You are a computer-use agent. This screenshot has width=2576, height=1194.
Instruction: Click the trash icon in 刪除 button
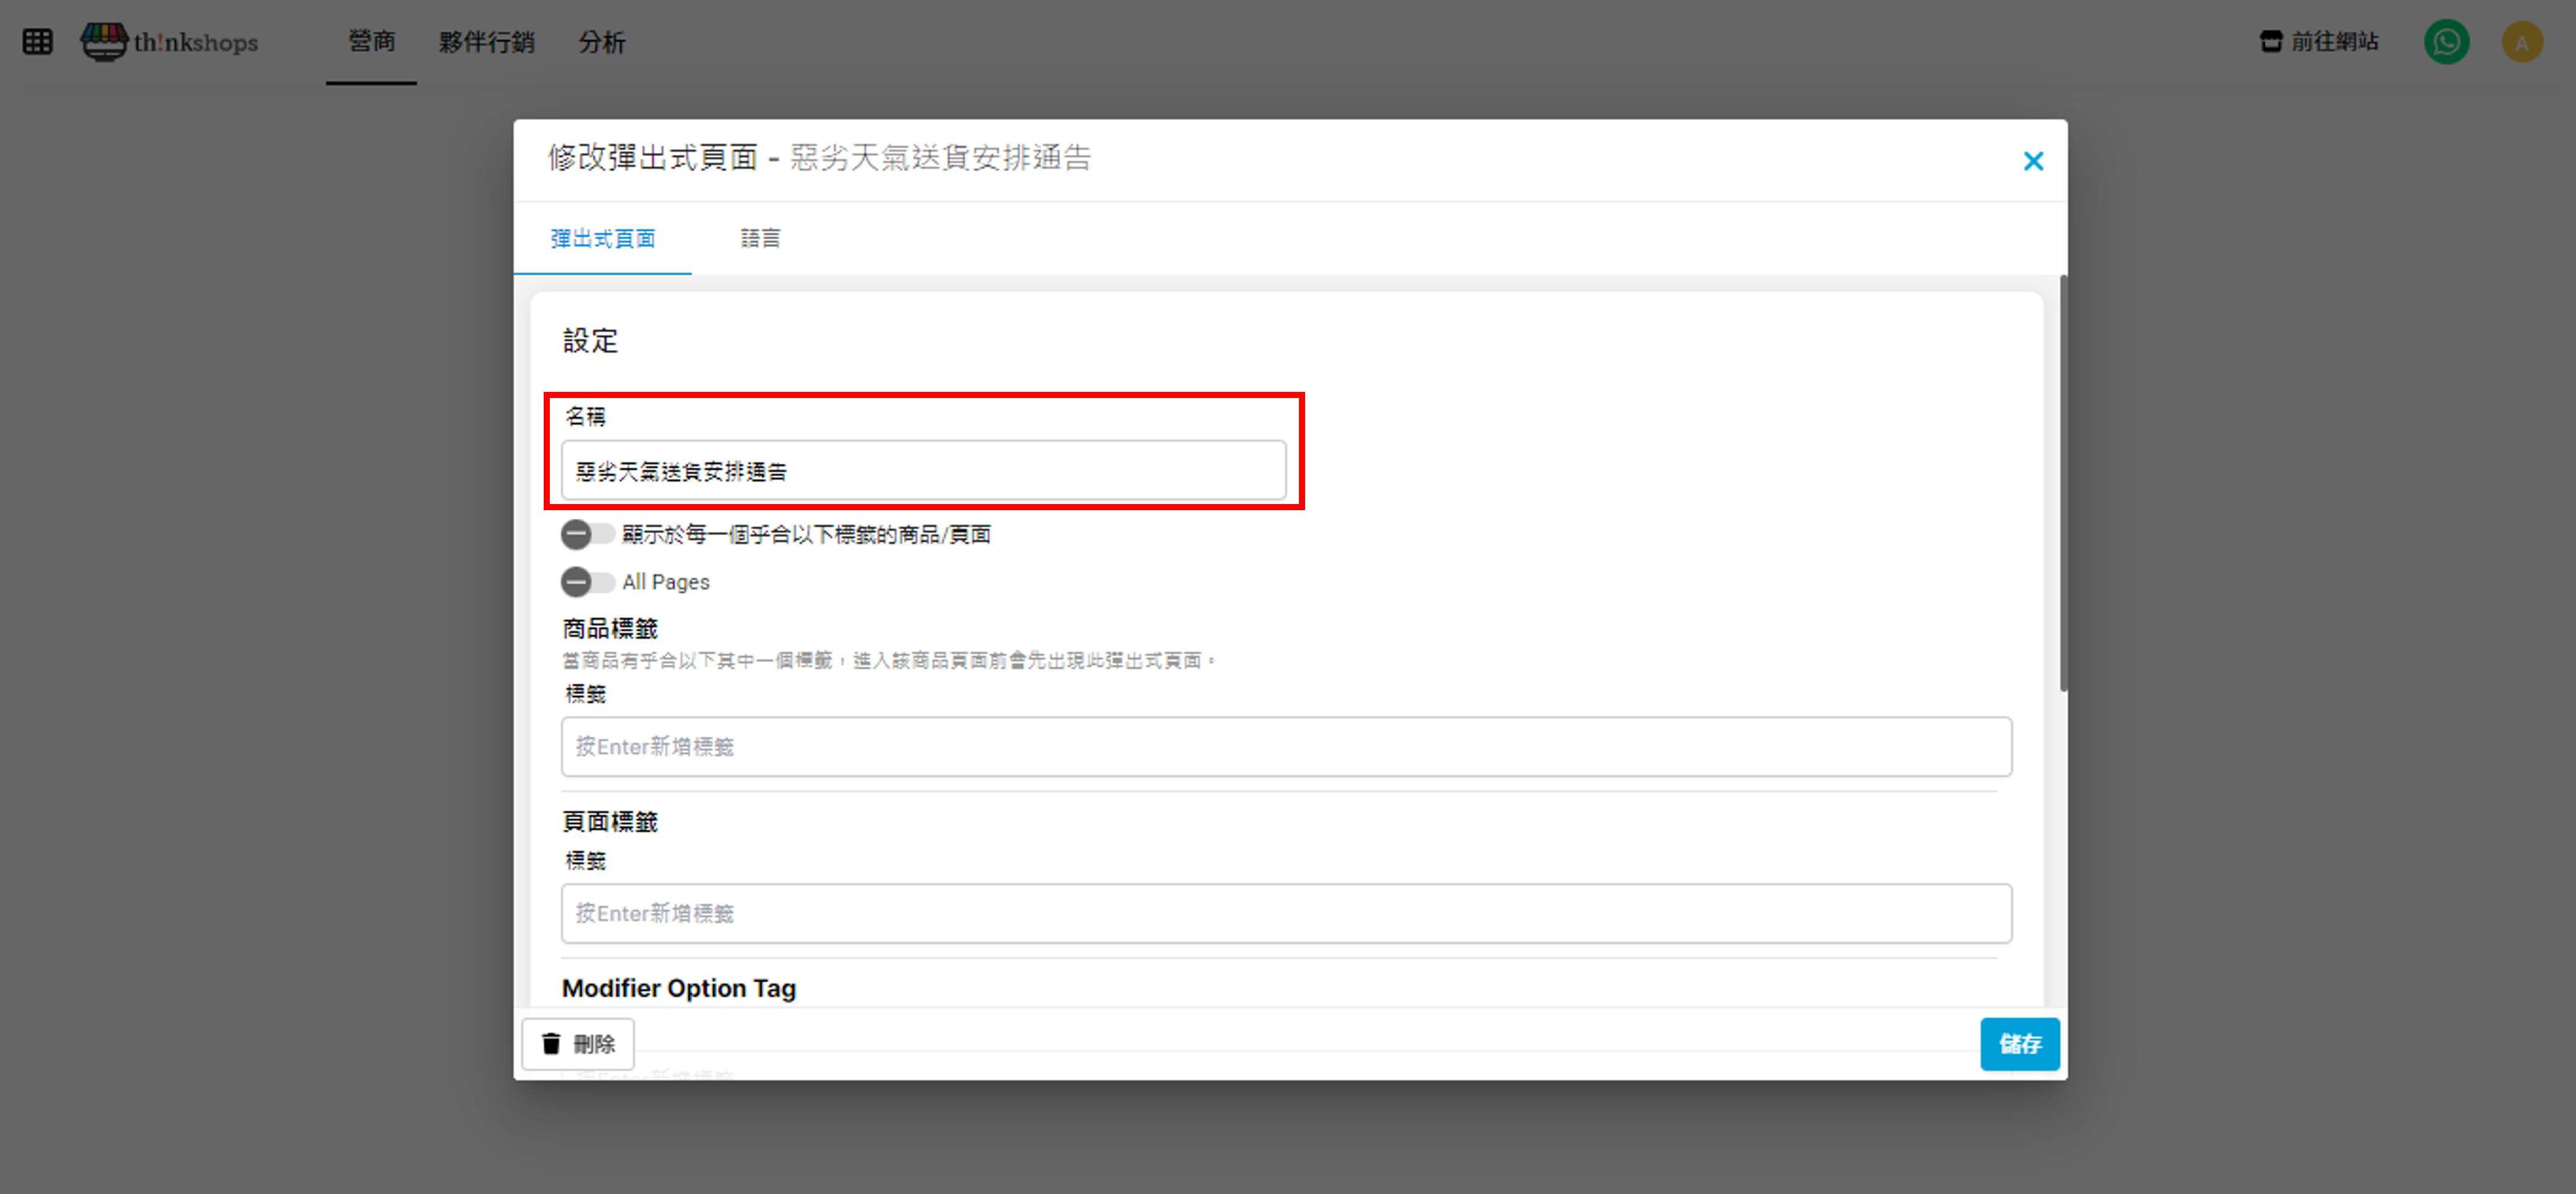click(551, 1043)
